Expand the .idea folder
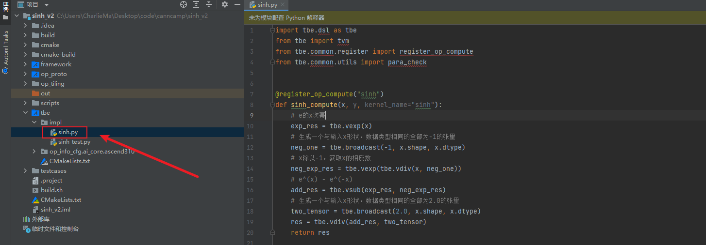 (x=25, y=26)
